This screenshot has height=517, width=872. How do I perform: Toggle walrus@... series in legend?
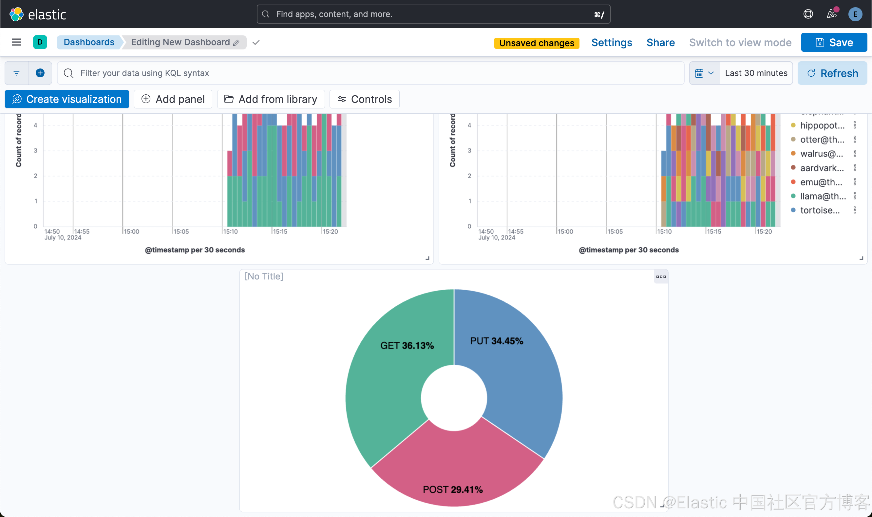[821, 153]
